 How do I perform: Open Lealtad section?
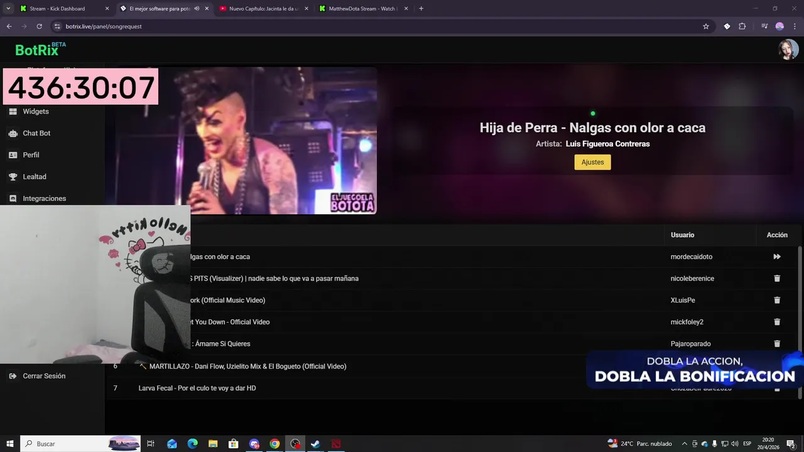click(35, 176)
